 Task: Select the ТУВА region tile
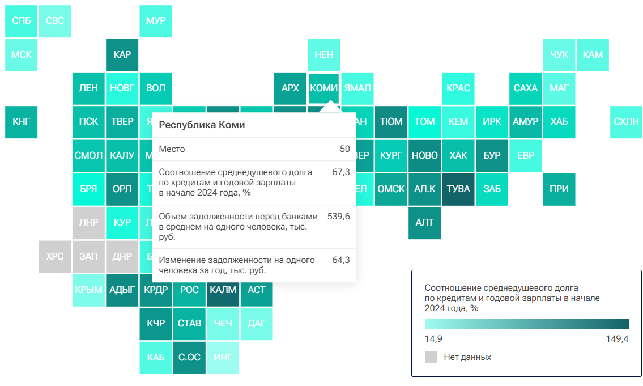tap(458, 189)
